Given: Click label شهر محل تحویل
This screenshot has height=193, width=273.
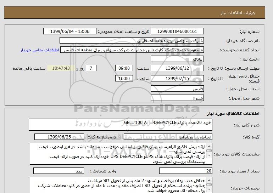Looking at the screenshot, I should pos(244,98).
